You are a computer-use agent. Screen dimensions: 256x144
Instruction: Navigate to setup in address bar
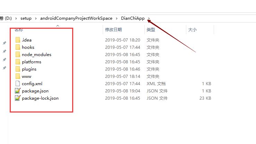point(26,18)
